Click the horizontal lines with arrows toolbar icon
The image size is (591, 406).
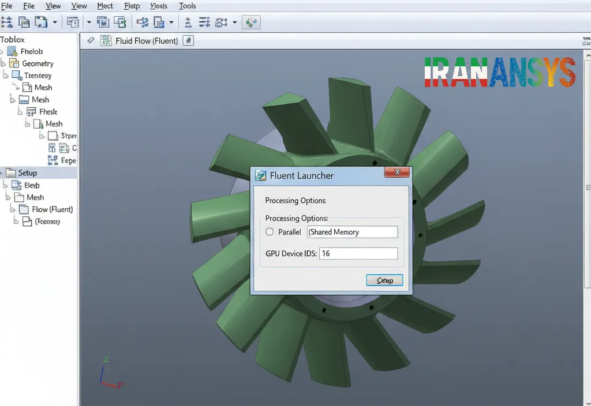click(204, 22)
